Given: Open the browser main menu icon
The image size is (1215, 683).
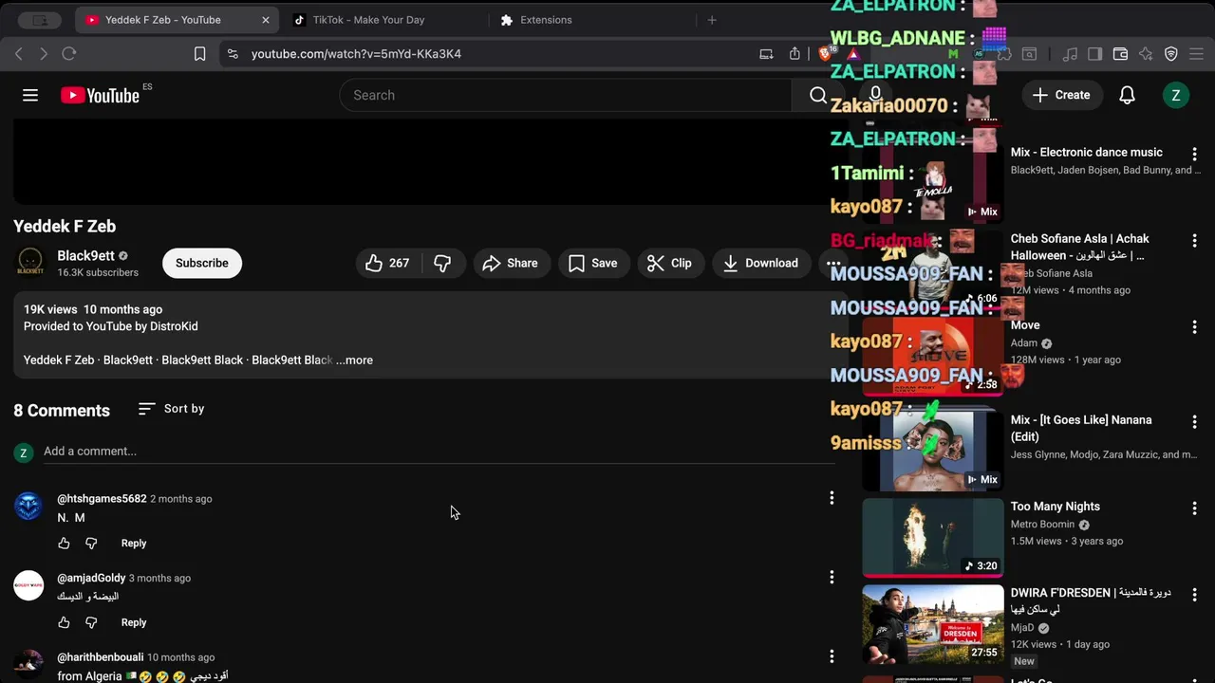Looking at the screenshot, I should (x=1197, y=54).
